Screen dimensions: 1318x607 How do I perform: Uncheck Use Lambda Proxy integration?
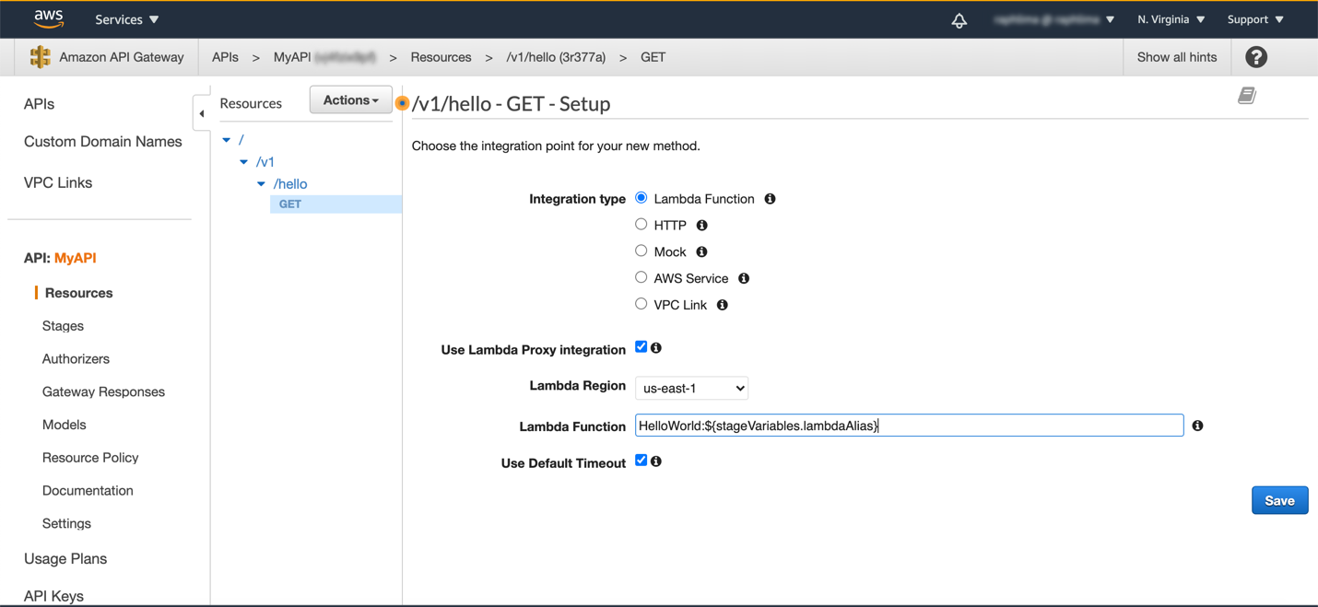pyautogui.click(x=641, y=347)
